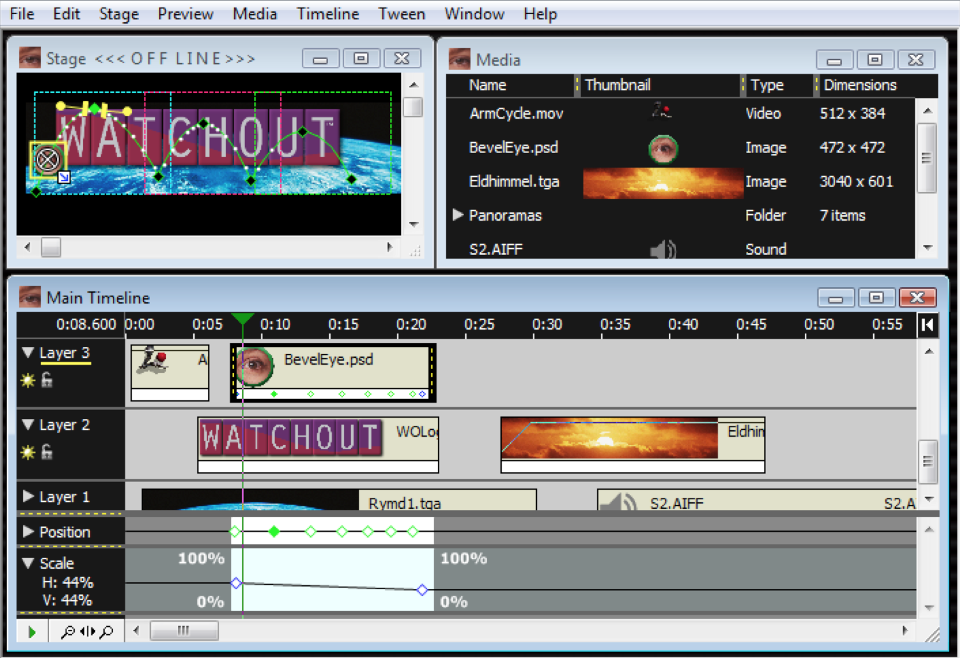The width and height of the screenshot is (960, 658).
Task: Collapse Layer 3 with its triangle
Action: (x=28, y=352)
